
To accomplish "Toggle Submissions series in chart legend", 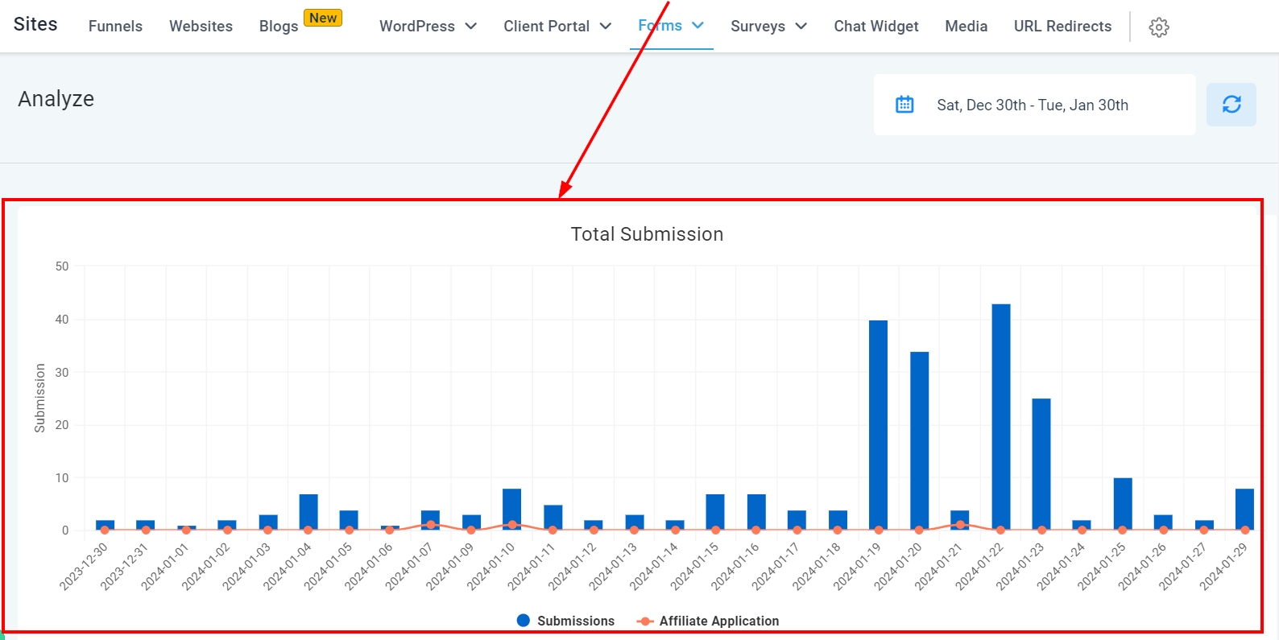I will 565,621.
